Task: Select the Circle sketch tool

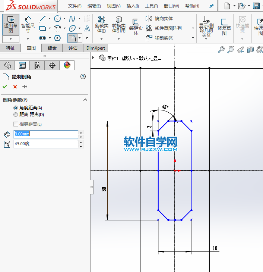Action: coord(57,19)
